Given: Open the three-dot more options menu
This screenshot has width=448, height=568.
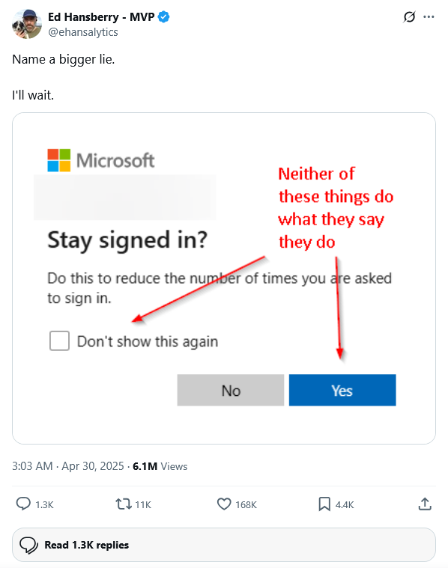Looking at the screenshot, I should click(429, 16).
